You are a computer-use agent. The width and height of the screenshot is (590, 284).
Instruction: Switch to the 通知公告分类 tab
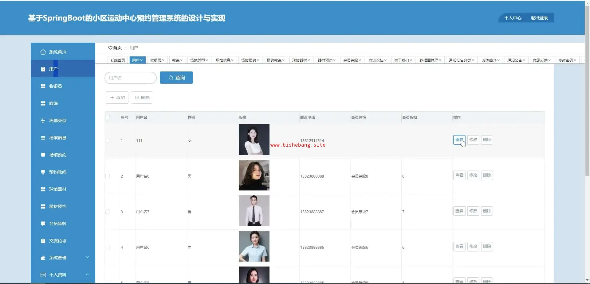[462, 60]
